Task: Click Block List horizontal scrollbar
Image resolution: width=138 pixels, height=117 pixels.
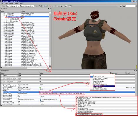Action: [x=24, y=68]
